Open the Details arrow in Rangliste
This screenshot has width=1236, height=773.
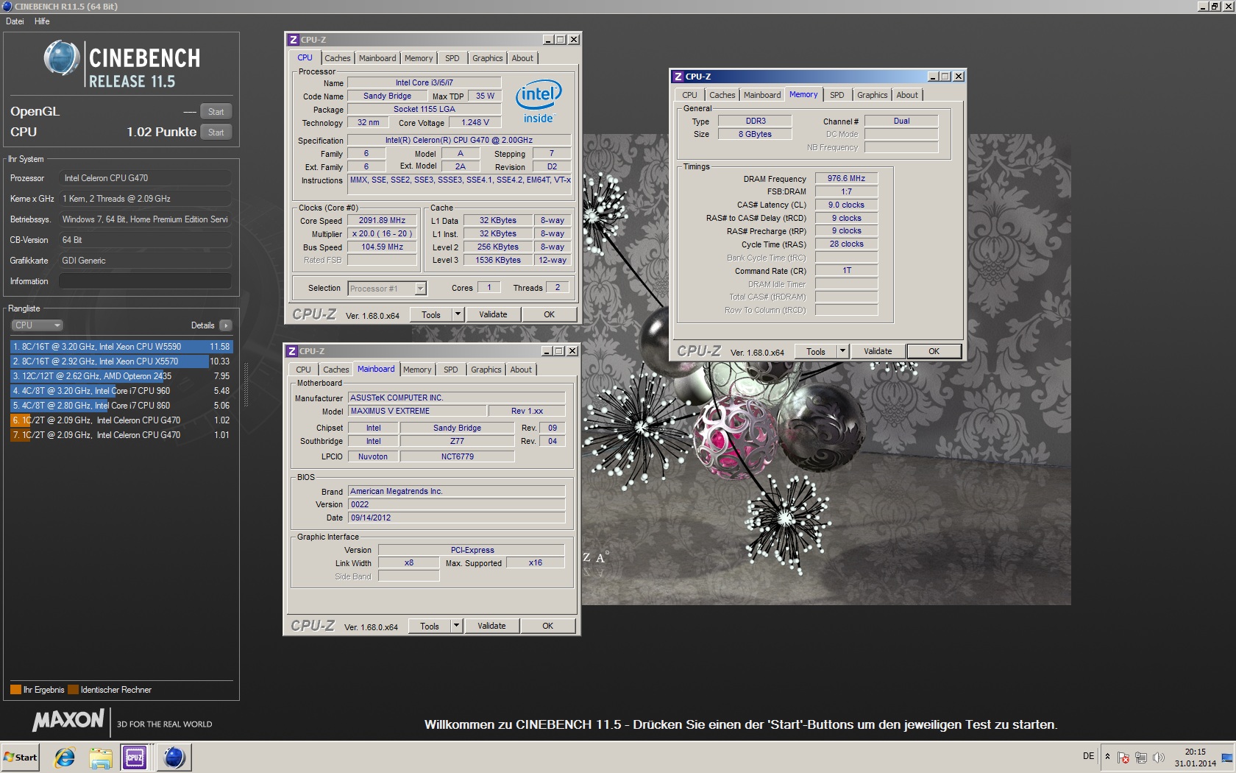point(226,325)
